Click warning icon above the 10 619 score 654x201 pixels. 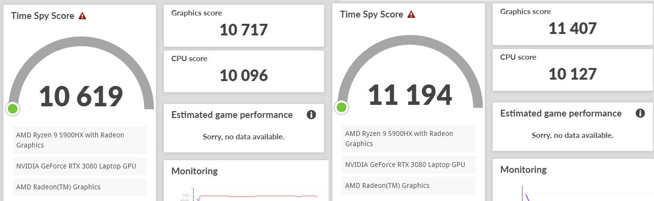[82, 16]
